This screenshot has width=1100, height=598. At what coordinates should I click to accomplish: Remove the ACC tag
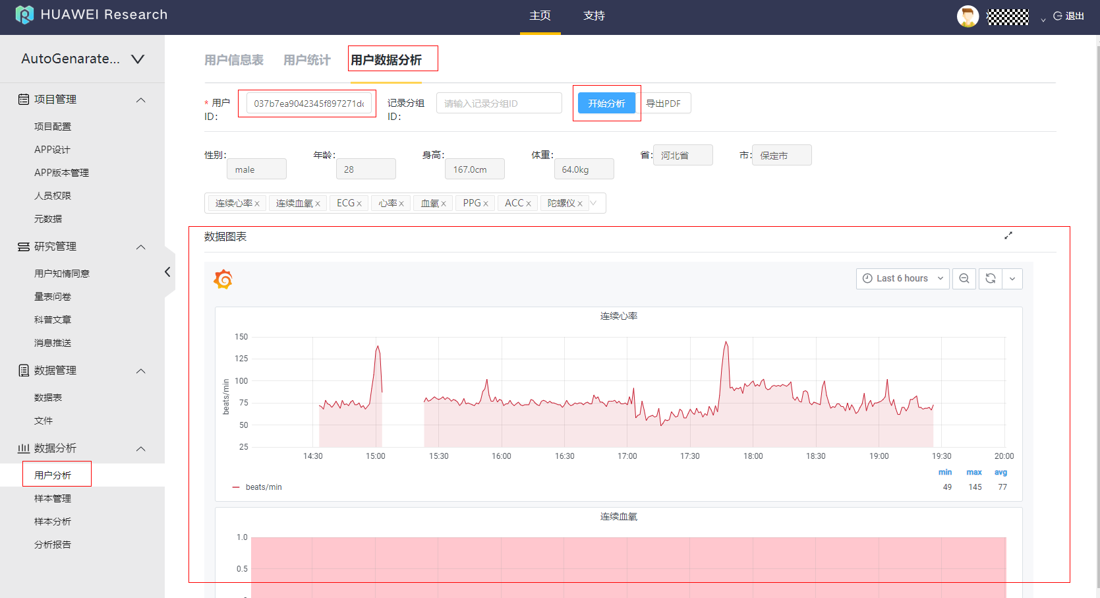pos(529,204)
